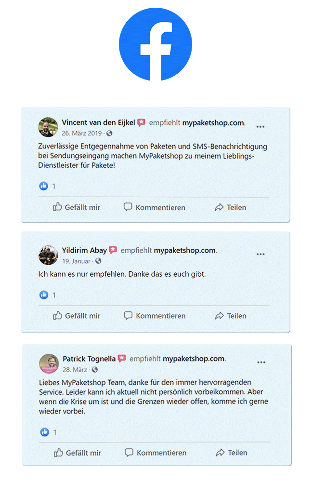Open mypaketshop.com link in Patrick's post
The image size is (312, 483).
(x=194, y=359)
